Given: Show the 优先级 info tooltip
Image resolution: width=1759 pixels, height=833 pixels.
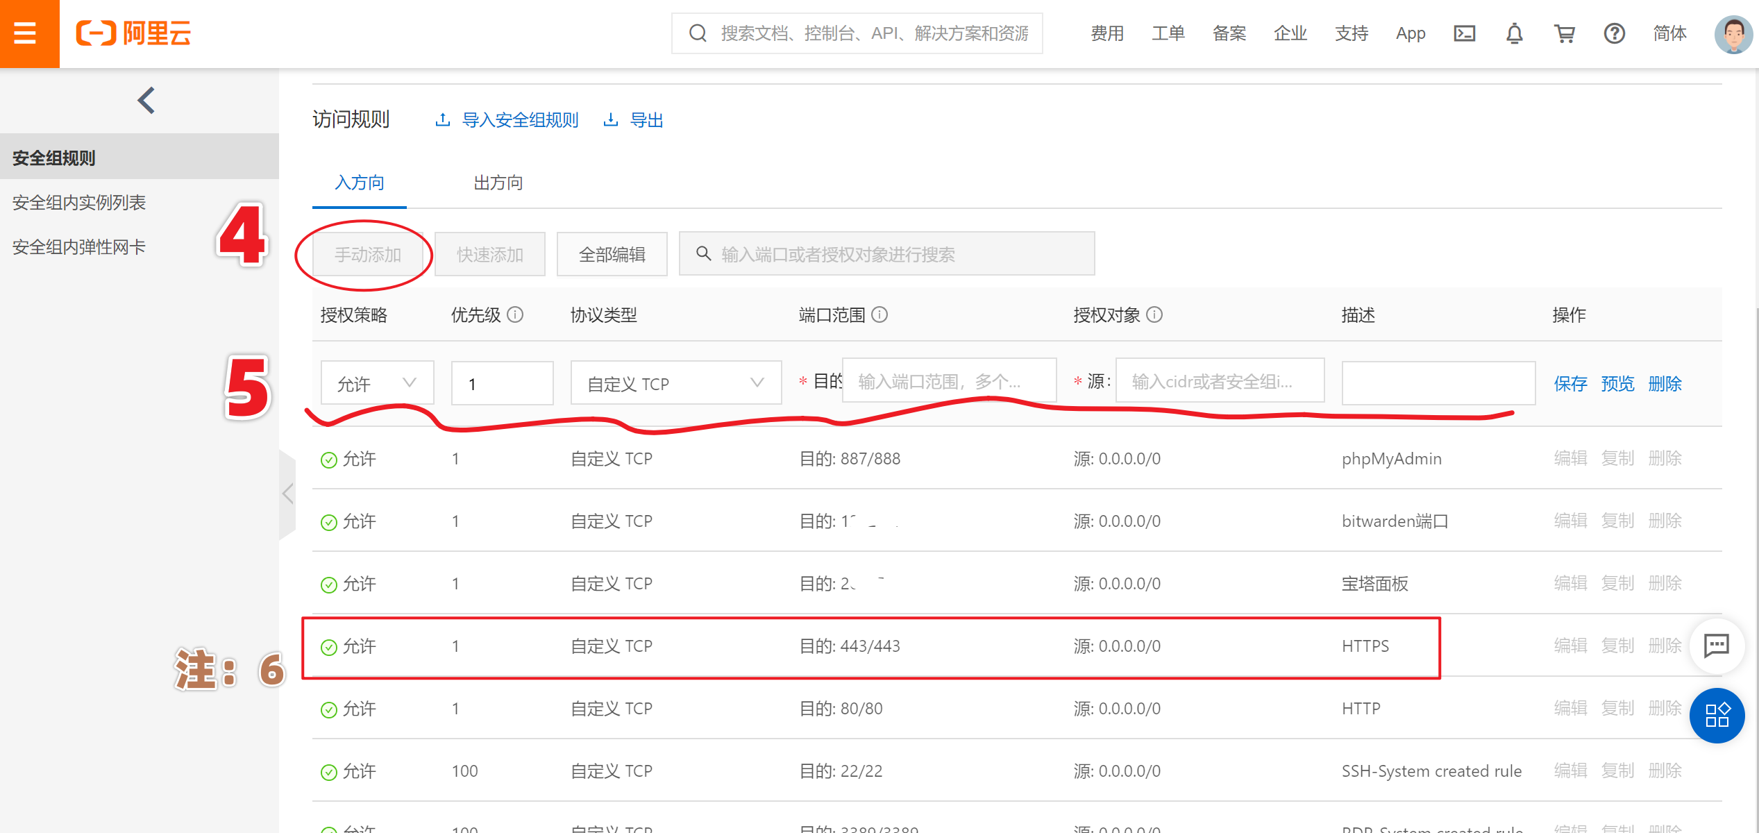Looking at the screenshot, I should click(514, 314).
